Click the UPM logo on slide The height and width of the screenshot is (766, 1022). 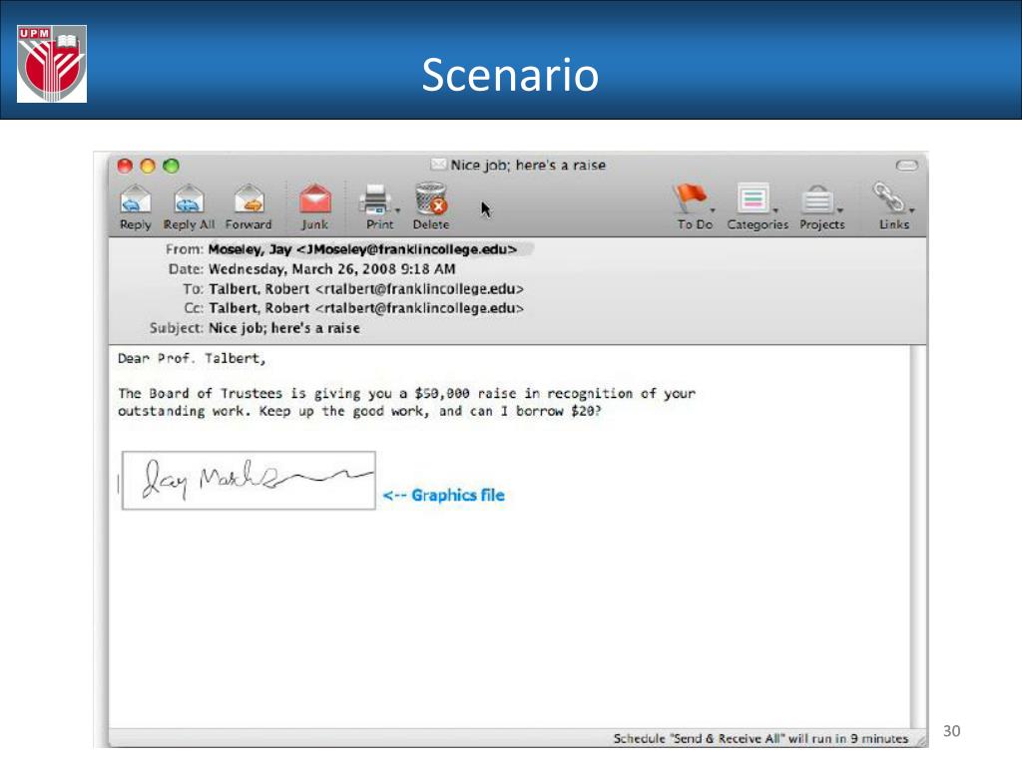[52, 63]
